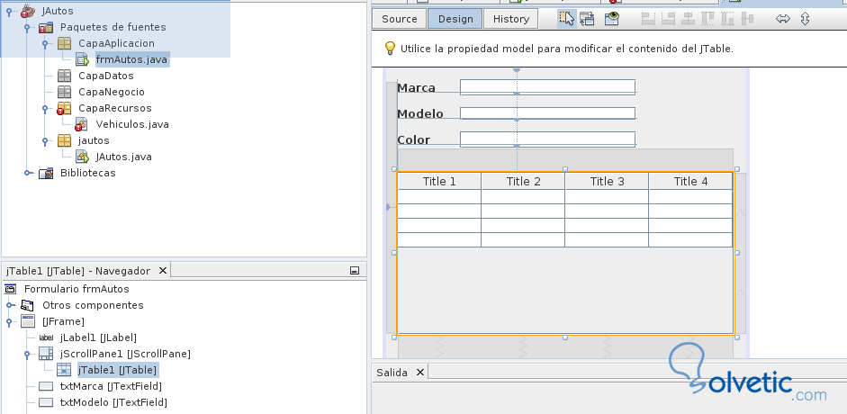Click the Bibliotecas libraries icon

pos(46,173)
